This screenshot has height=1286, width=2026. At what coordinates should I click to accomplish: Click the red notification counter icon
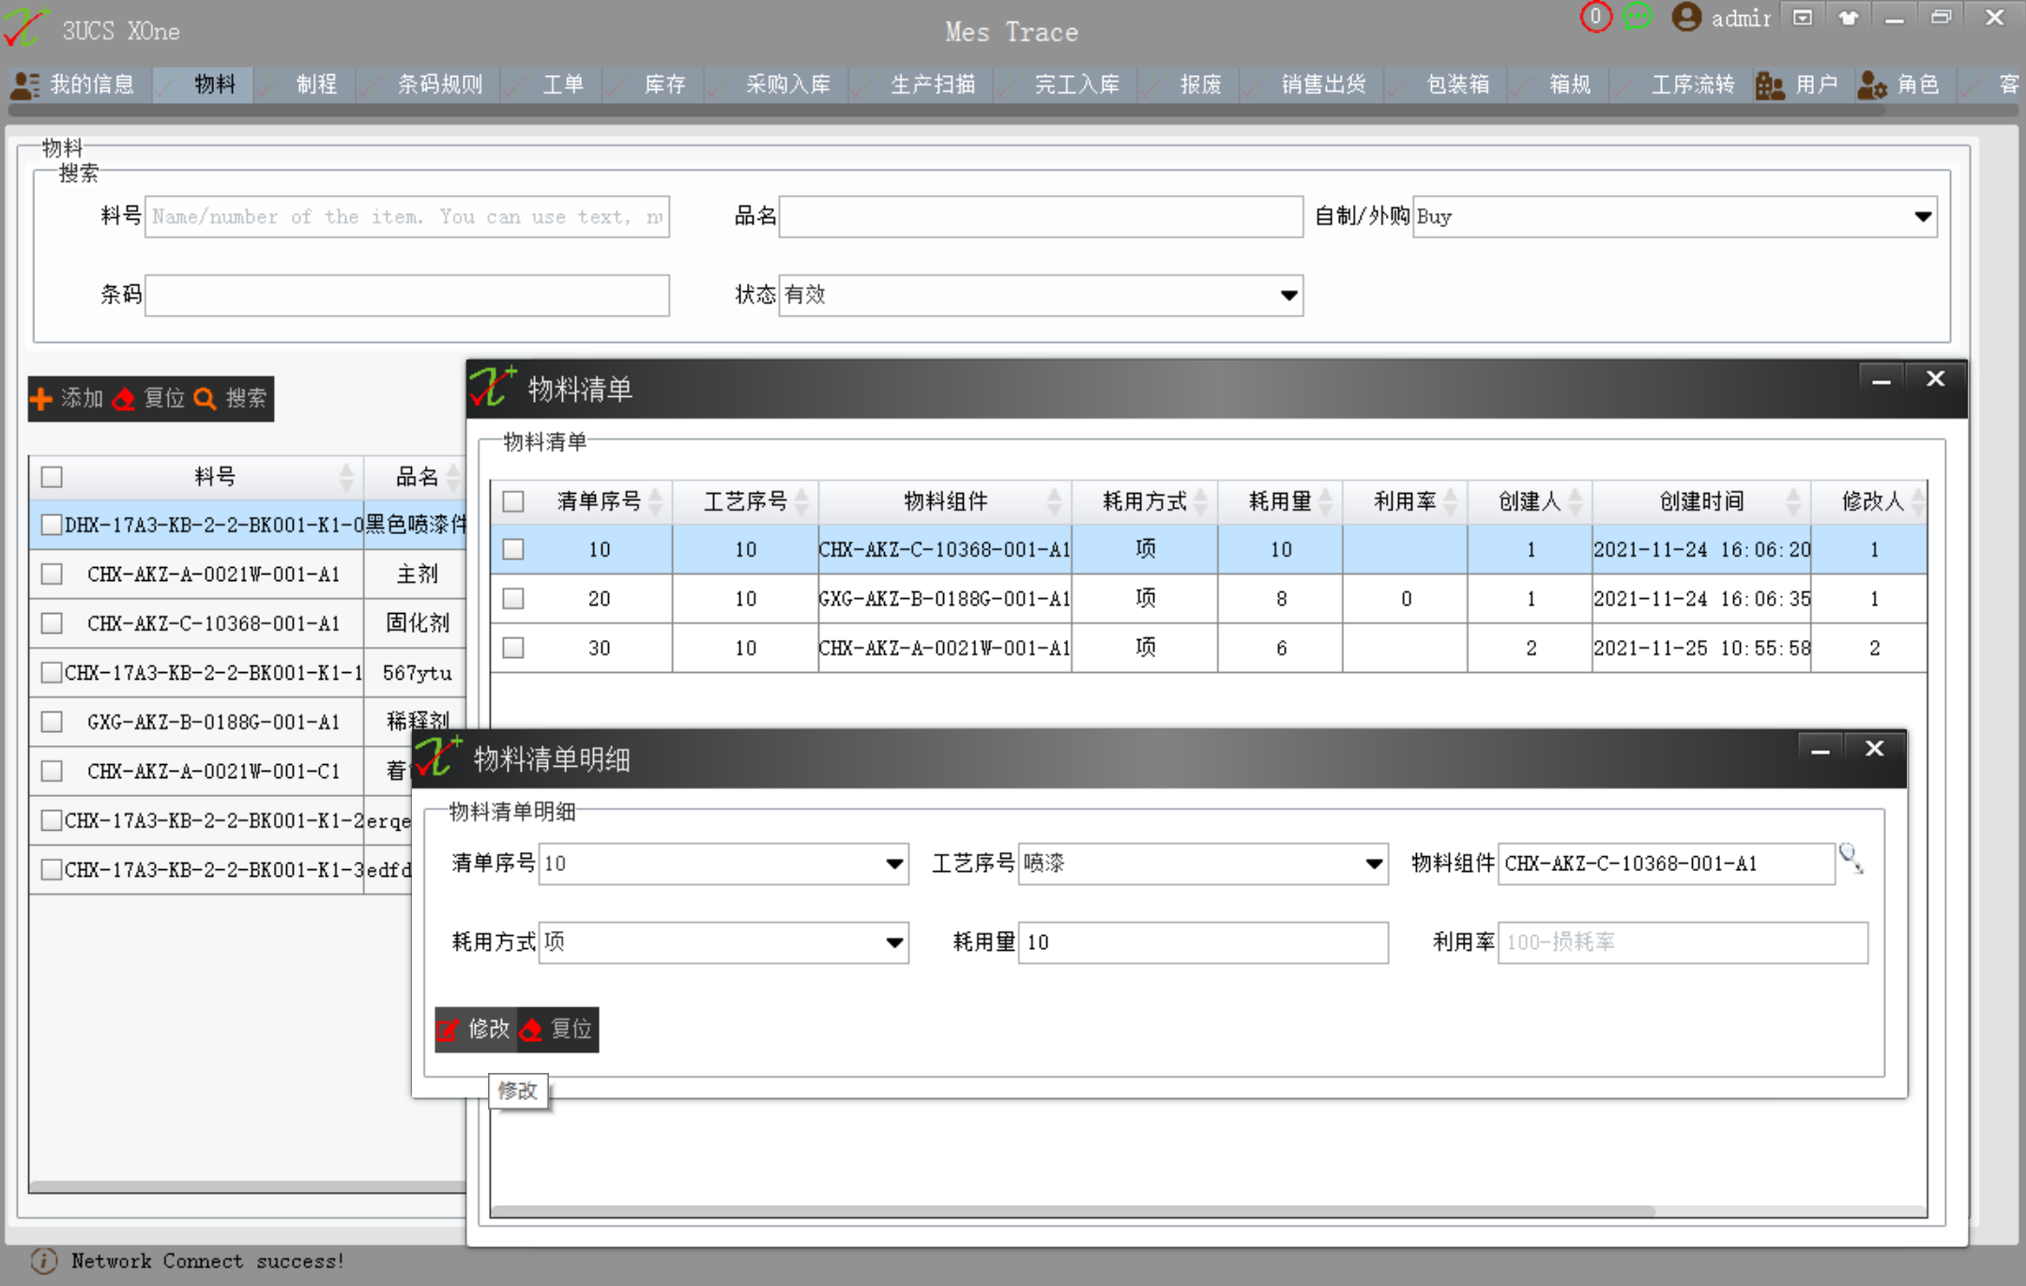(1594, 17)
